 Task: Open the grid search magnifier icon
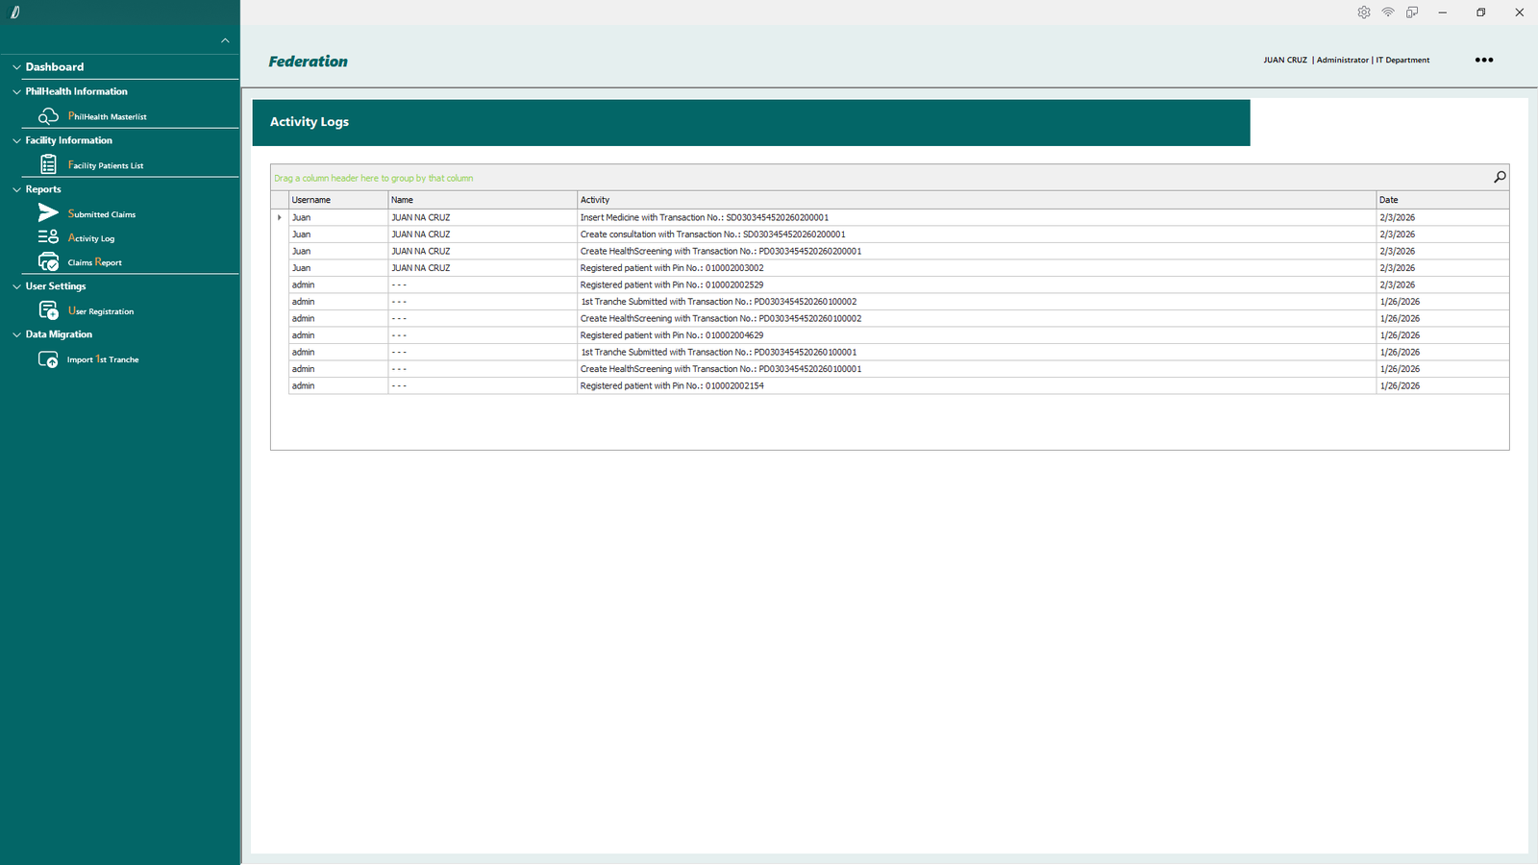coord(1500,177)
